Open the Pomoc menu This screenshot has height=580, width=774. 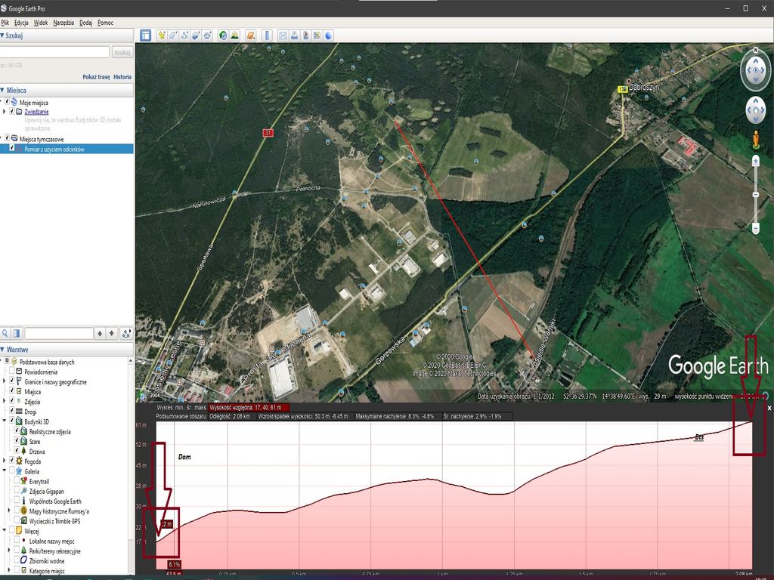click(x=105, y=23)
